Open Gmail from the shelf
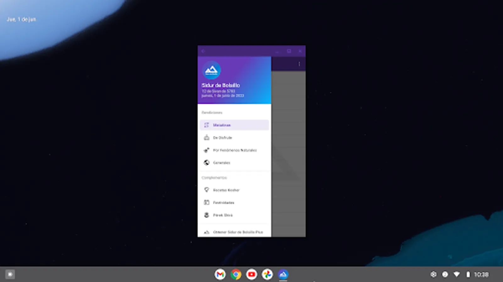Screen dimensions: 503x282 point(220,274)
